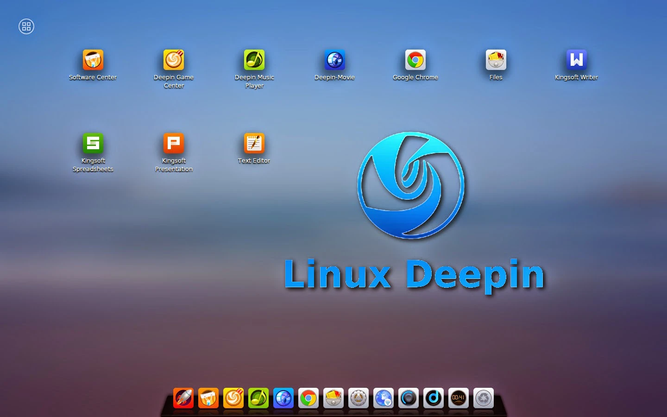The height and width of the screenshot is (417, 667).
Task: Open the Trash from the dock
Action: [x=484, y=398]
